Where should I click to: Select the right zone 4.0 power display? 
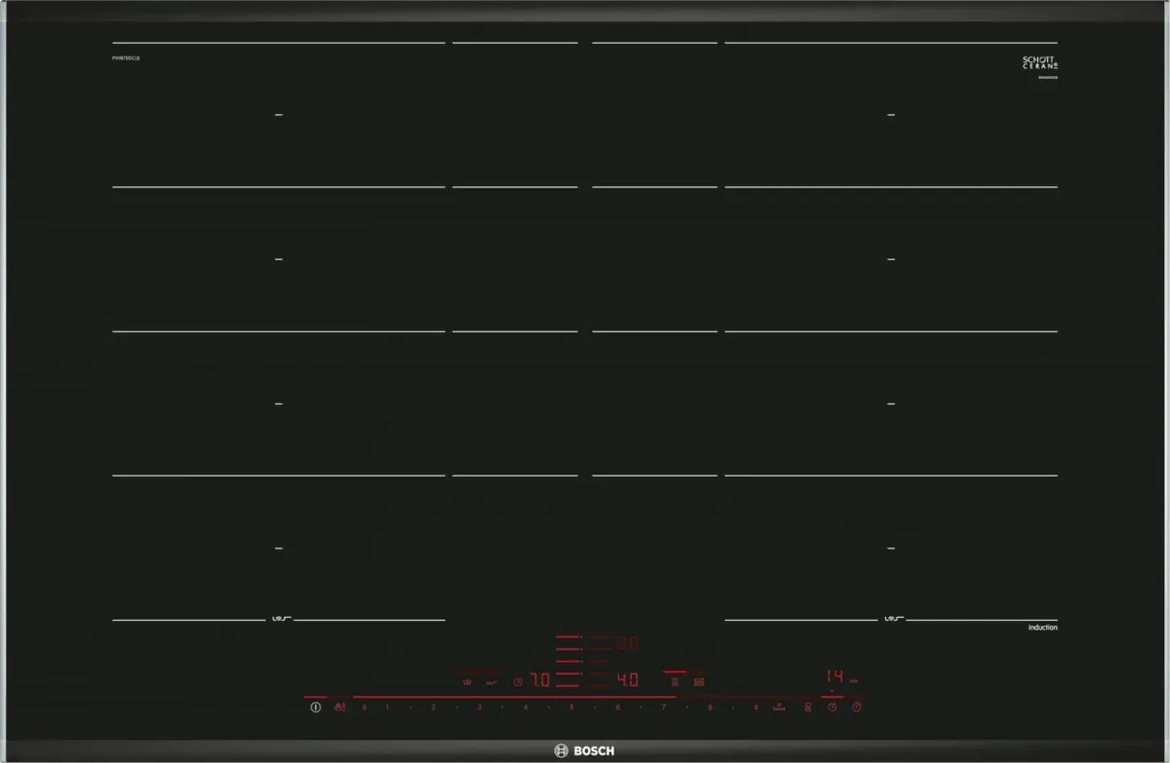(x=628, y=680)
